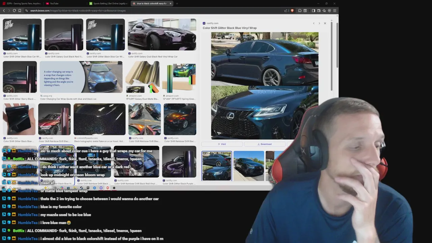Open the orange car collage result image
The width and height of the screenshot is (432, 243).
click(x=144, y=119)
